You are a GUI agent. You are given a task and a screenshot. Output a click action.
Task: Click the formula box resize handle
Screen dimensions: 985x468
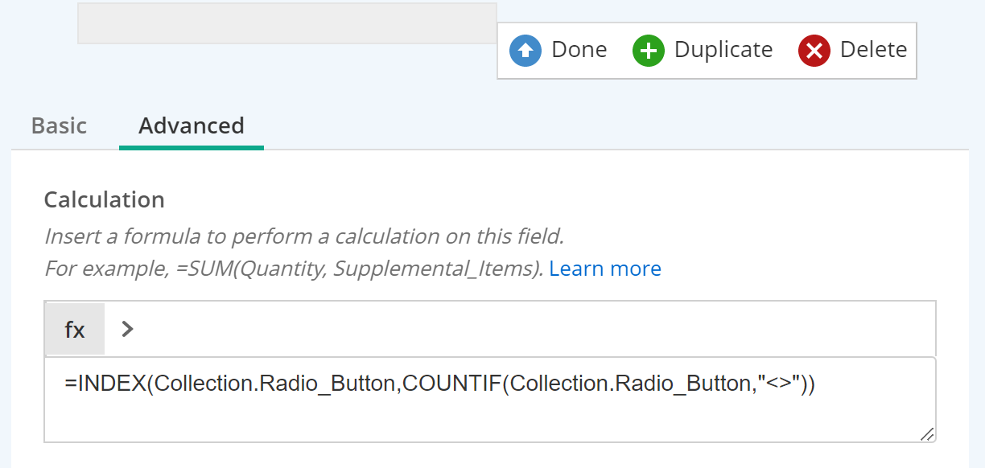927,433
